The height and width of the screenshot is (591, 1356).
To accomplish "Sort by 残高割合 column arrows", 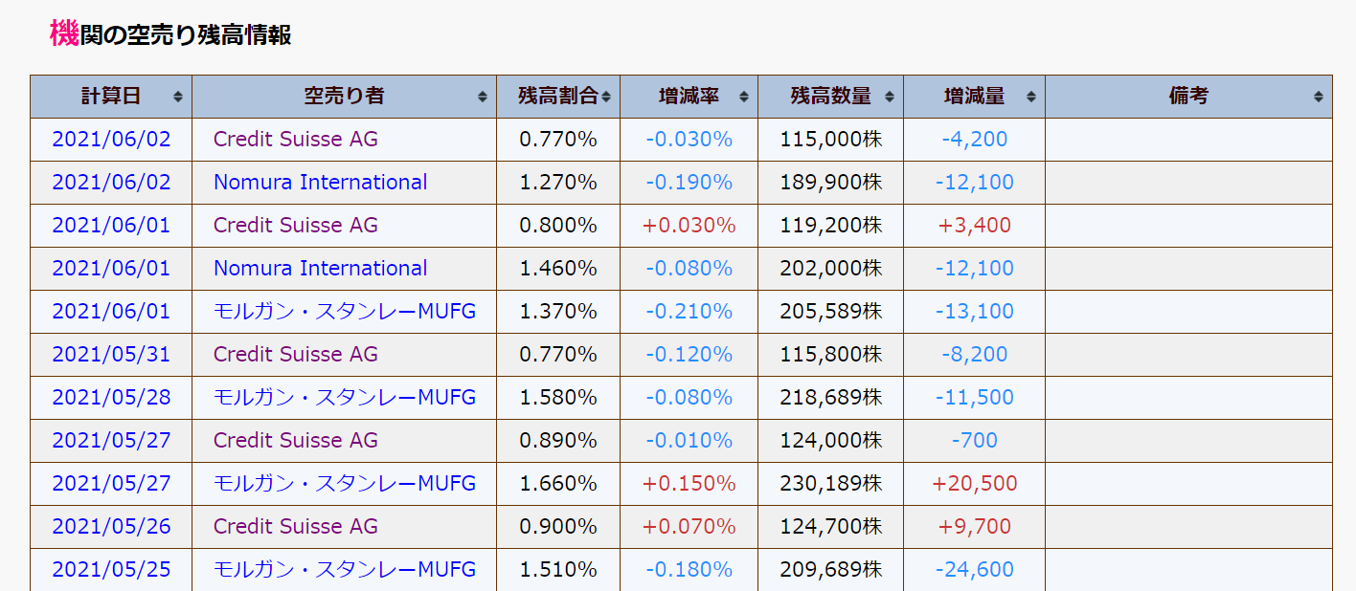I will [606, 97].
